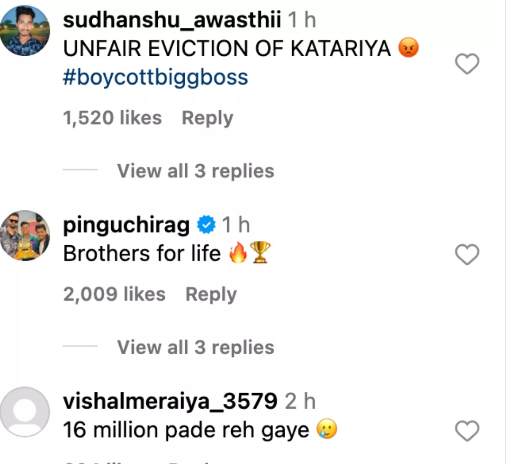Go to vishalmeraiya_3579's profile via username
The image size is (506, 464).
[170, 402]
